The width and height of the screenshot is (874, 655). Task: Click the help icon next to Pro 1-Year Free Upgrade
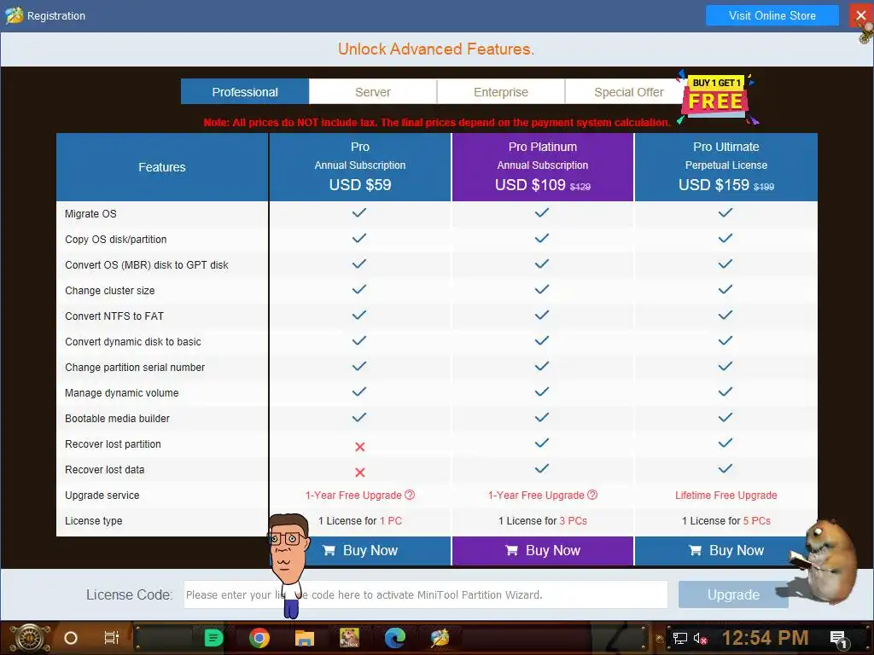tap(410, 495)
